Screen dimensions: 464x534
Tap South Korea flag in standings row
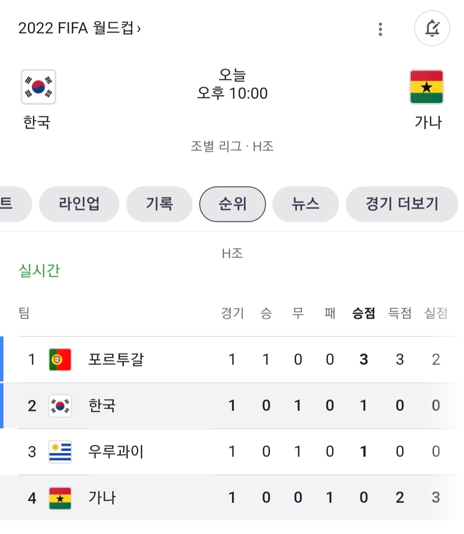[x=60, y=405]
